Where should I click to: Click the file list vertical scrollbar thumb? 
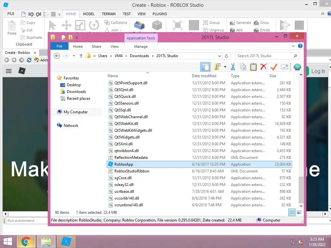(x=301, y=190)
